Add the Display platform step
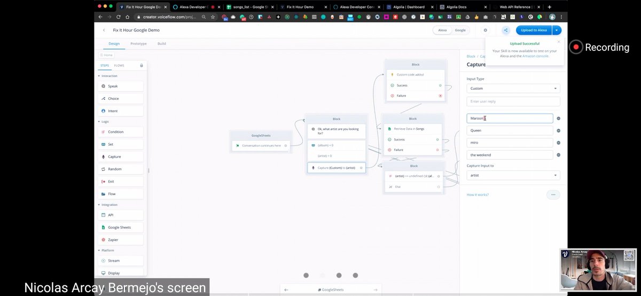The width and height of the screenshot is (641, 296). [x=121, y=273]
